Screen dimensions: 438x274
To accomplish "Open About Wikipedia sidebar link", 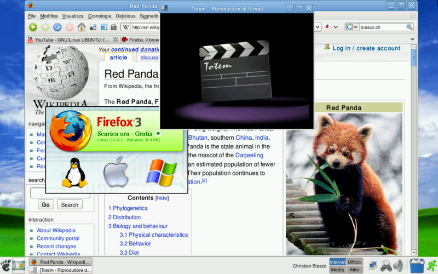I will (56, 230).
